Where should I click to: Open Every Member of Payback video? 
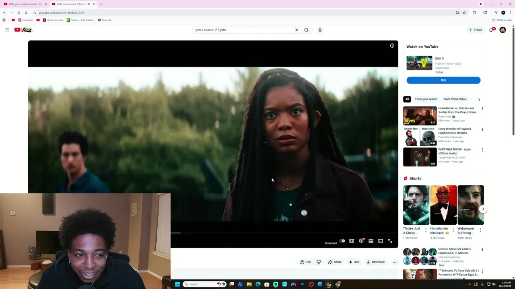(420, 136)
